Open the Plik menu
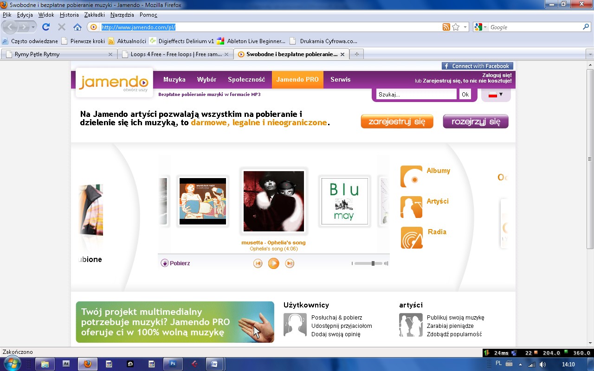The height and width of the screenshot is (371, 594). (7, 15)
